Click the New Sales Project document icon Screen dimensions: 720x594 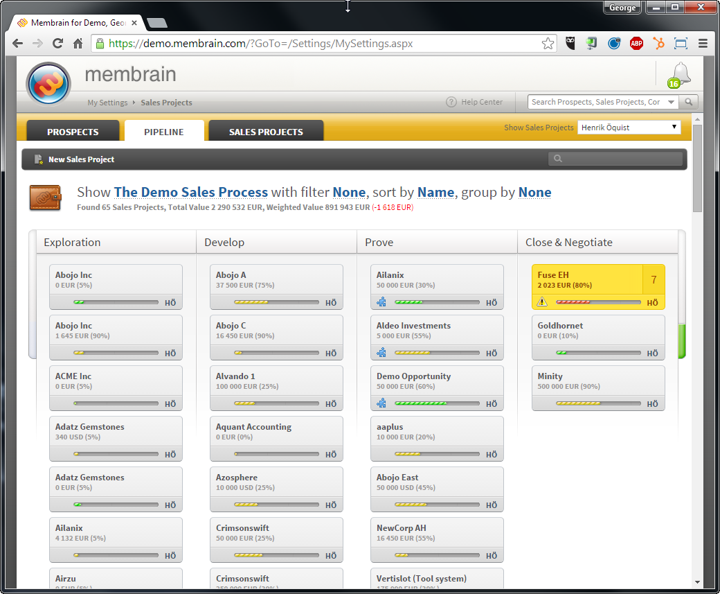[x=39, y=159]
